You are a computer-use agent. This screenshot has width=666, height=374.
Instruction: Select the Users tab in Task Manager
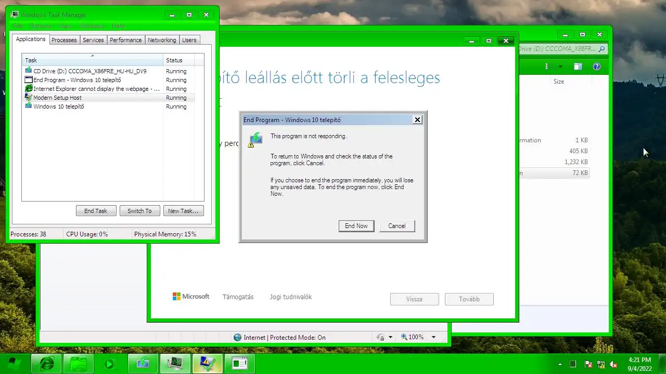189,40
